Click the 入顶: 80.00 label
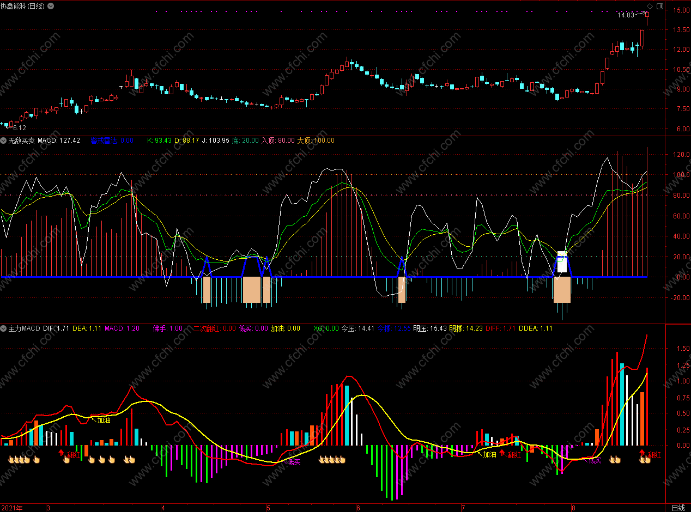691x512 pixels. (278, 141)
